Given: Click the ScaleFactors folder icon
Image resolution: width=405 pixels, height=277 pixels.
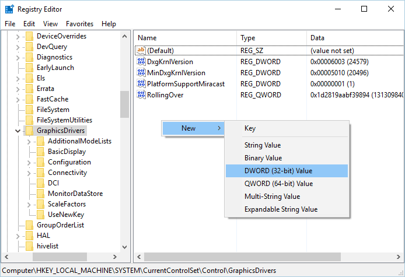Looking at the screenshot, I should point(40,204).
